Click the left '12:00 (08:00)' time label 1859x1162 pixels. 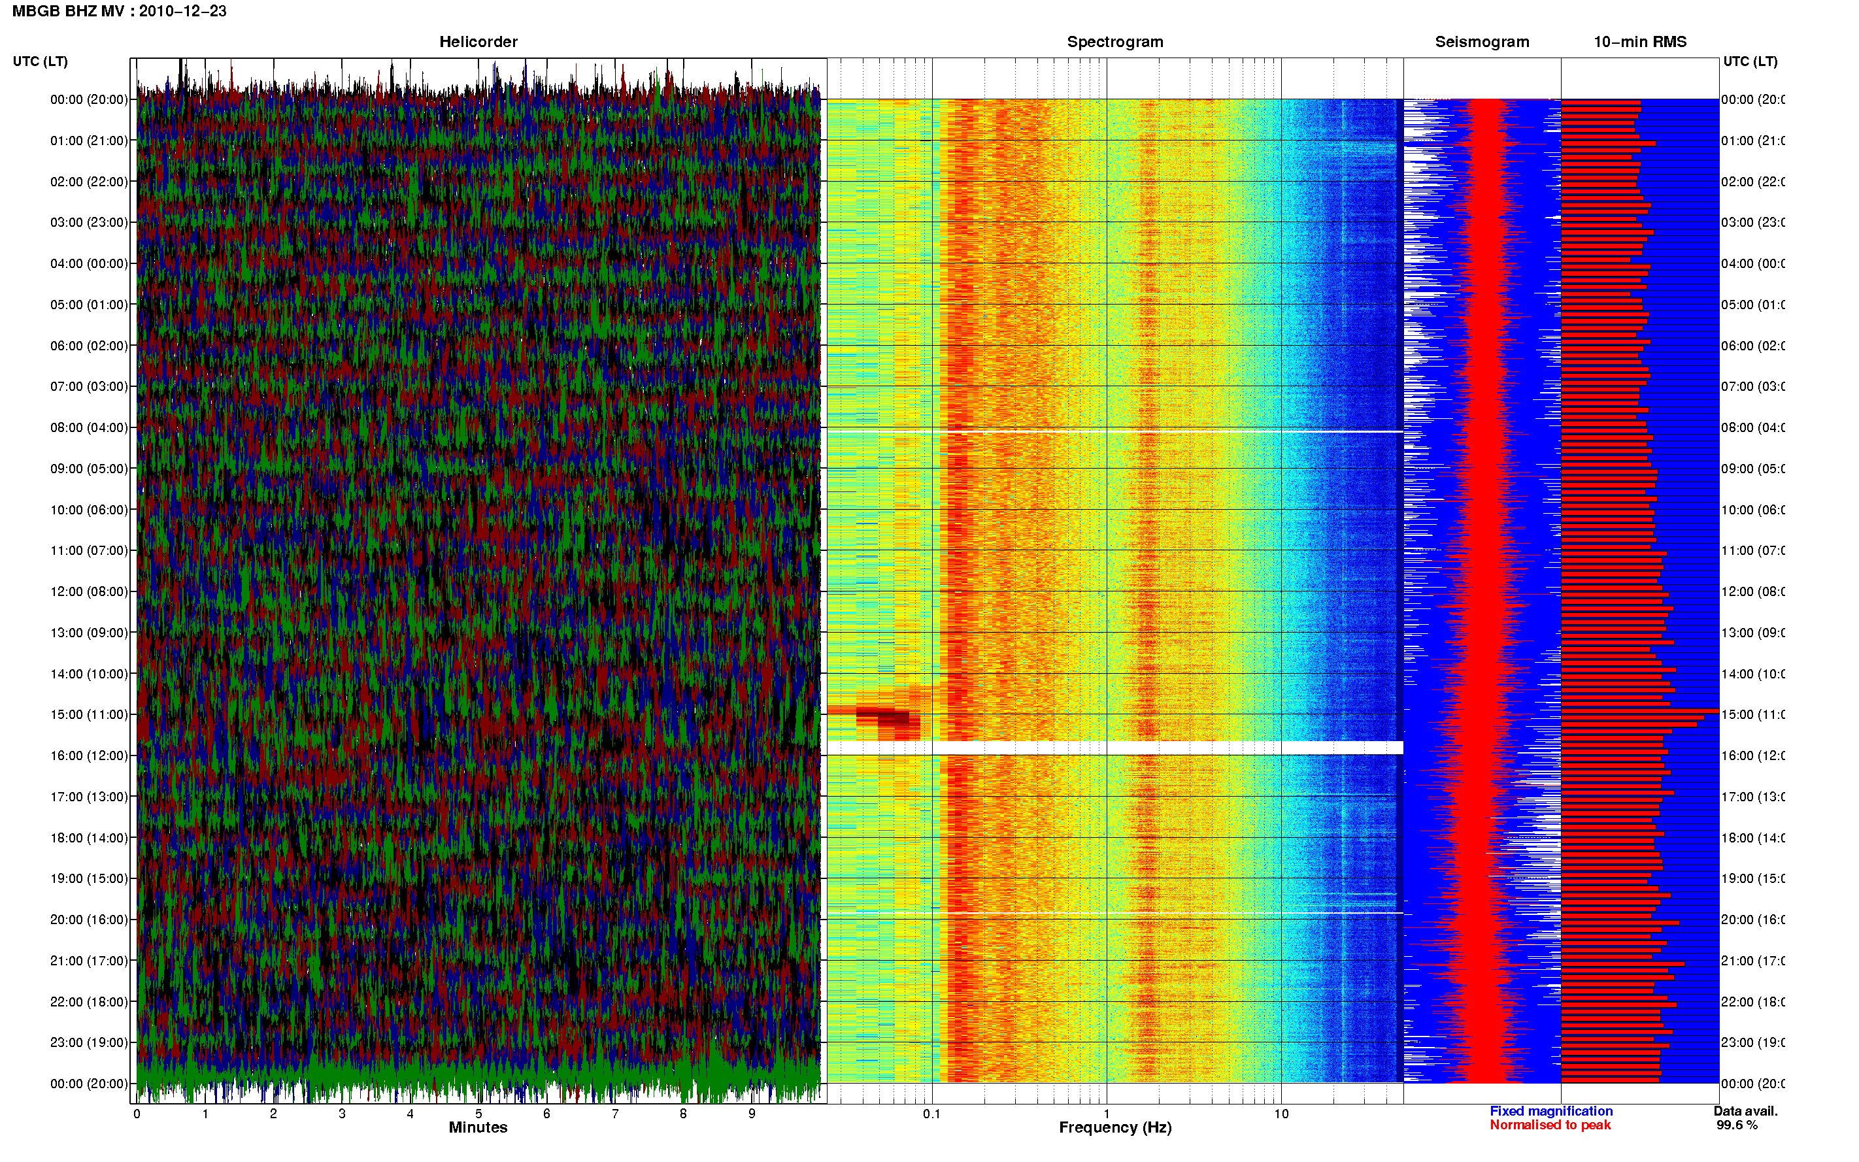point(89,591)
